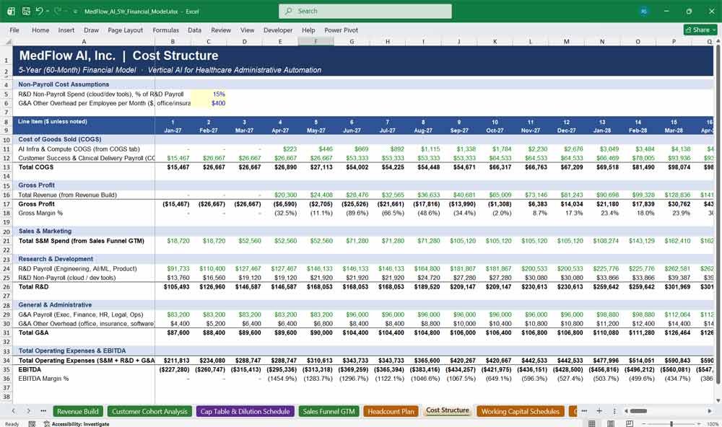722x427 pixels.
Task: Click the 100% zoom level
Action: click(x=713, y=424)
